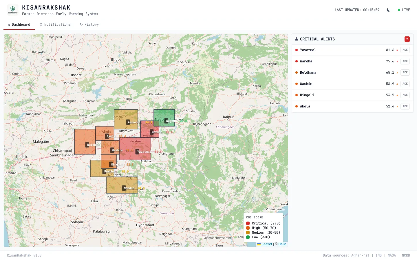
Task: Click the Akola map marker
Action: point(107,136)
